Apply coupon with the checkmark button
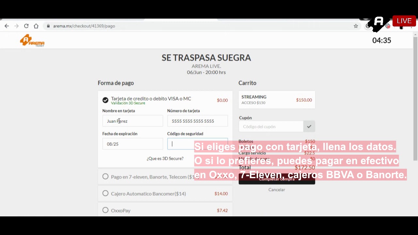Screen dimensions: 418x235 [309, 126]
